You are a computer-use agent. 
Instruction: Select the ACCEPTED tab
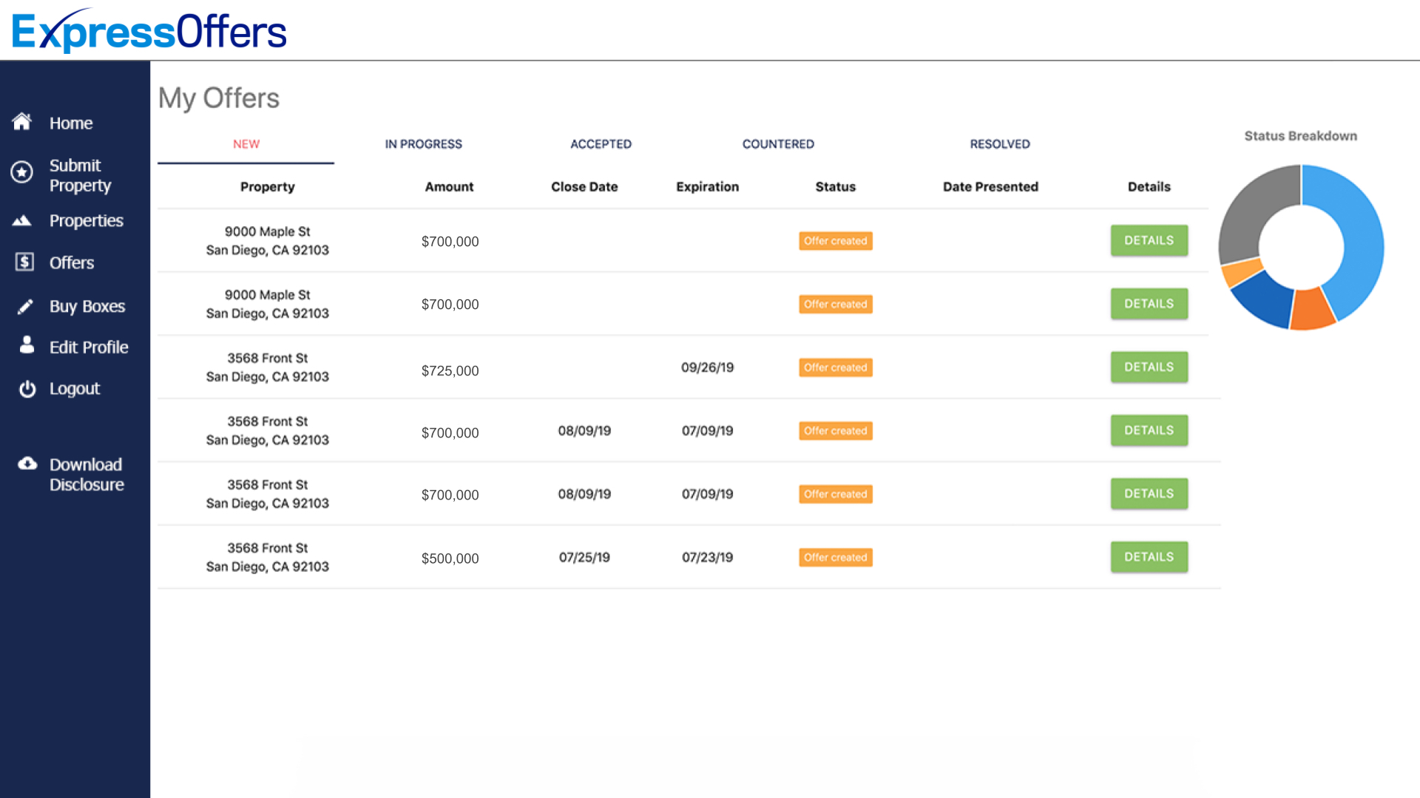pos(601,144)
